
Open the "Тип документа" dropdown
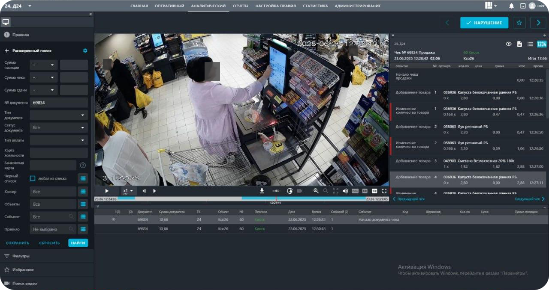[x=59, y=115]
